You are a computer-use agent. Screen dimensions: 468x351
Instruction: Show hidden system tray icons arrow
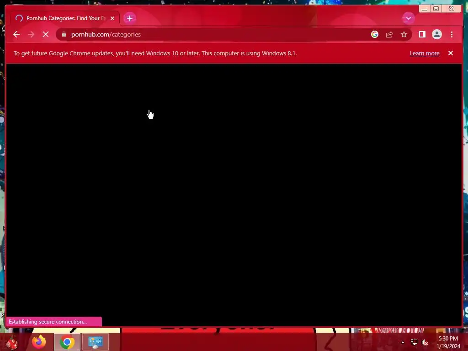pos(403,342)
